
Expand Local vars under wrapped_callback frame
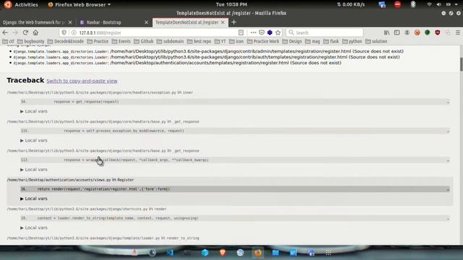coord(34,170)
